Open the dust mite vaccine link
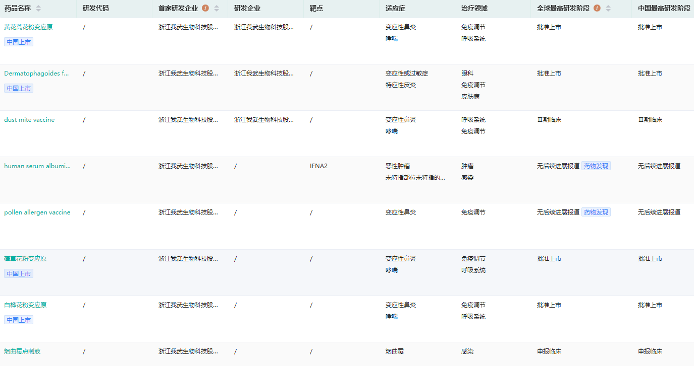Image resolution: width=694 pixels, height=366 pixels. click(x=29, y=120)
